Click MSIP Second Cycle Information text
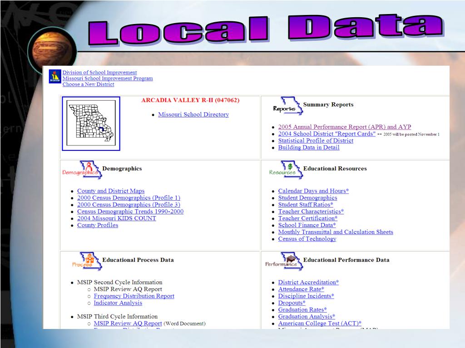Viewport: 465px width, 348px height. click(x=119, y=283)
